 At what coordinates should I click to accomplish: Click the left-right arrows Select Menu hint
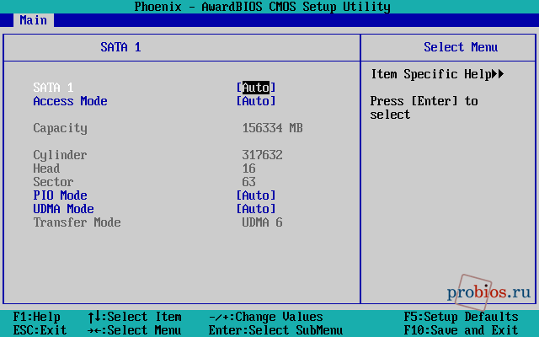click(135, 330)
